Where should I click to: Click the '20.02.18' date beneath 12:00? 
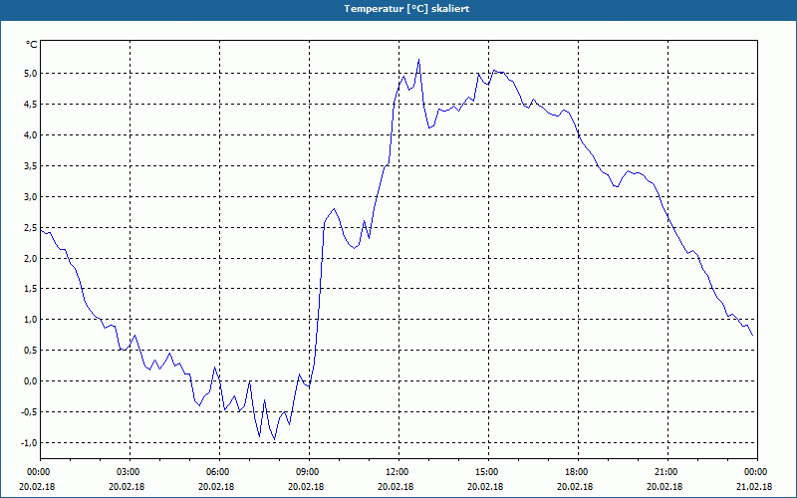pyautogui.click(x=396, y=487)
